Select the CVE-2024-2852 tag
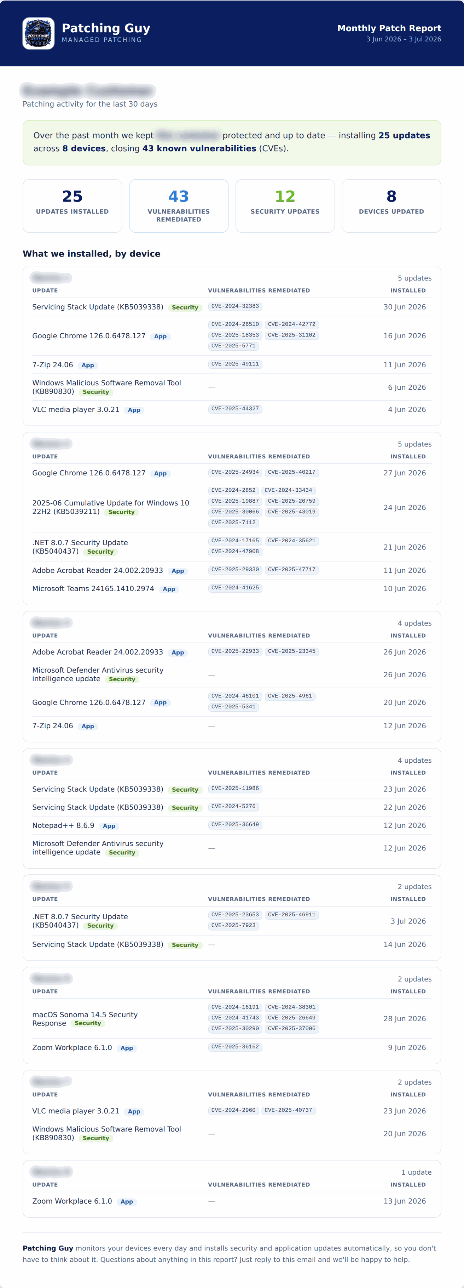Viewport: 464px width, 1288px height. tap(233, 491)
